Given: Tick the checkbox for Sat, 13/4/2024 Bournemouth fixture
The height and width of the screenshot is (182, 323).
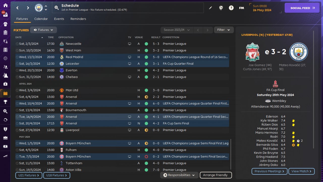Looking at the screenshot, I should [17, 110].
